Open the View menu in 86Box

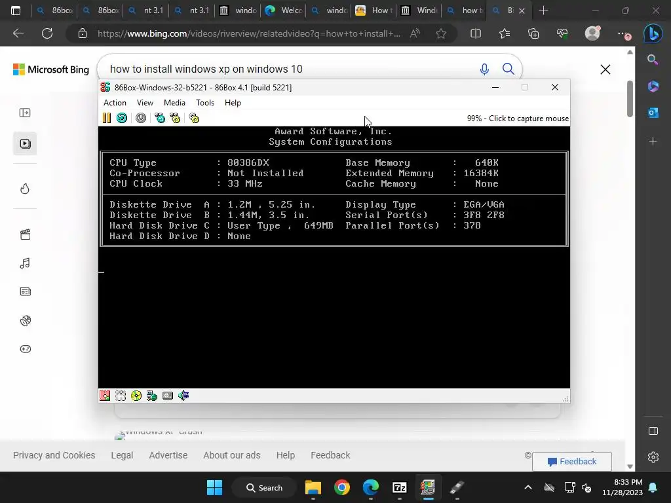(x=145, y=103)
